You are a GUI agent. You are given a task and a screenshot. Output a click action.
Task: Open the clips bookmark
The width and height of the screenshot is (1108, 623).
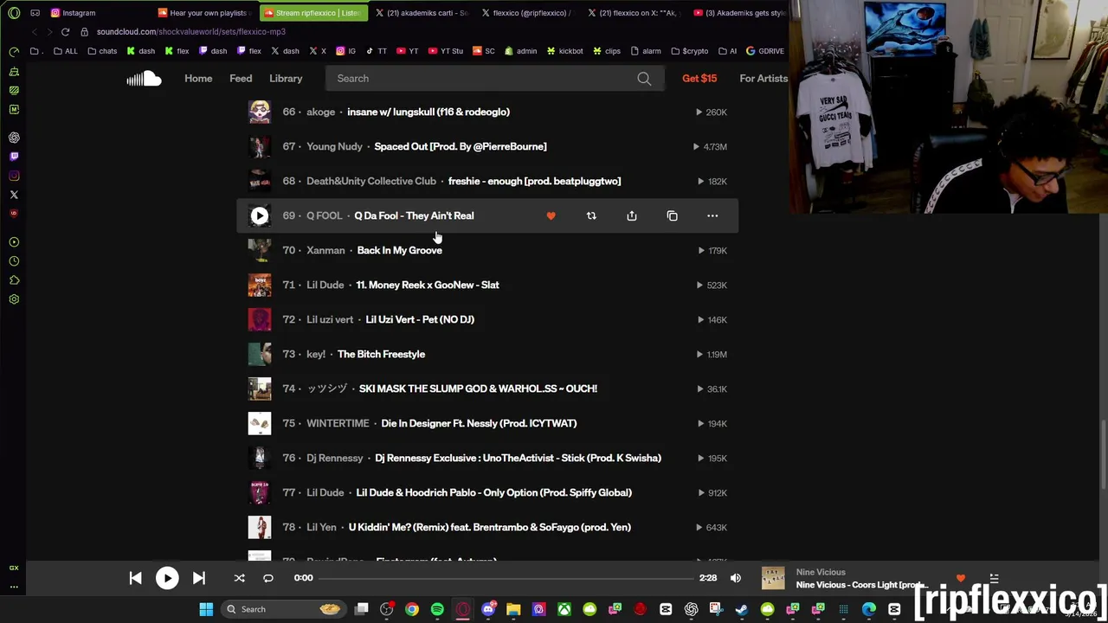pyautogui.click(x=606, y=51)
